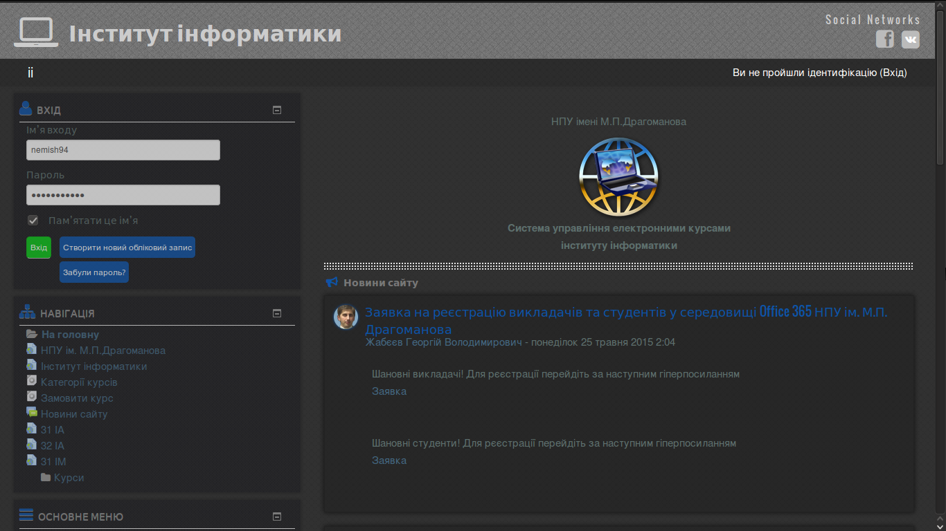Click the navigation icon beside НАВІГАЦІЯ heading
Screen dimensions: 946x531
coord(26,311)
